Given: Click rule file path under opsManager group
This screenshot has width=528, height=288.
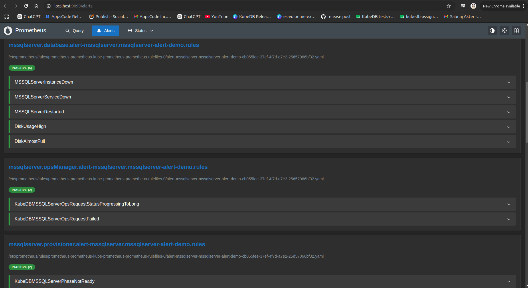Looking at the screenshot, I should pyautogui.click(x=166, y=179).
